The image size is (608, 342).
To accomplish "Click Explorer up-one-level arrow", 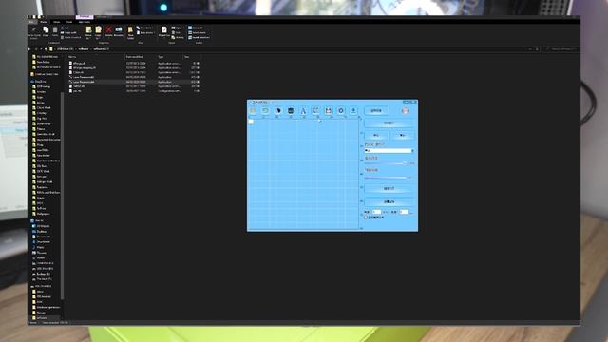I will (x=46, y=49).
